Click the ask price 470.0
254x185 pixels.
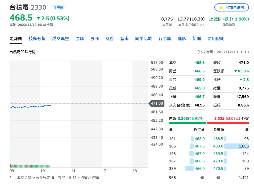pos(218,161)
